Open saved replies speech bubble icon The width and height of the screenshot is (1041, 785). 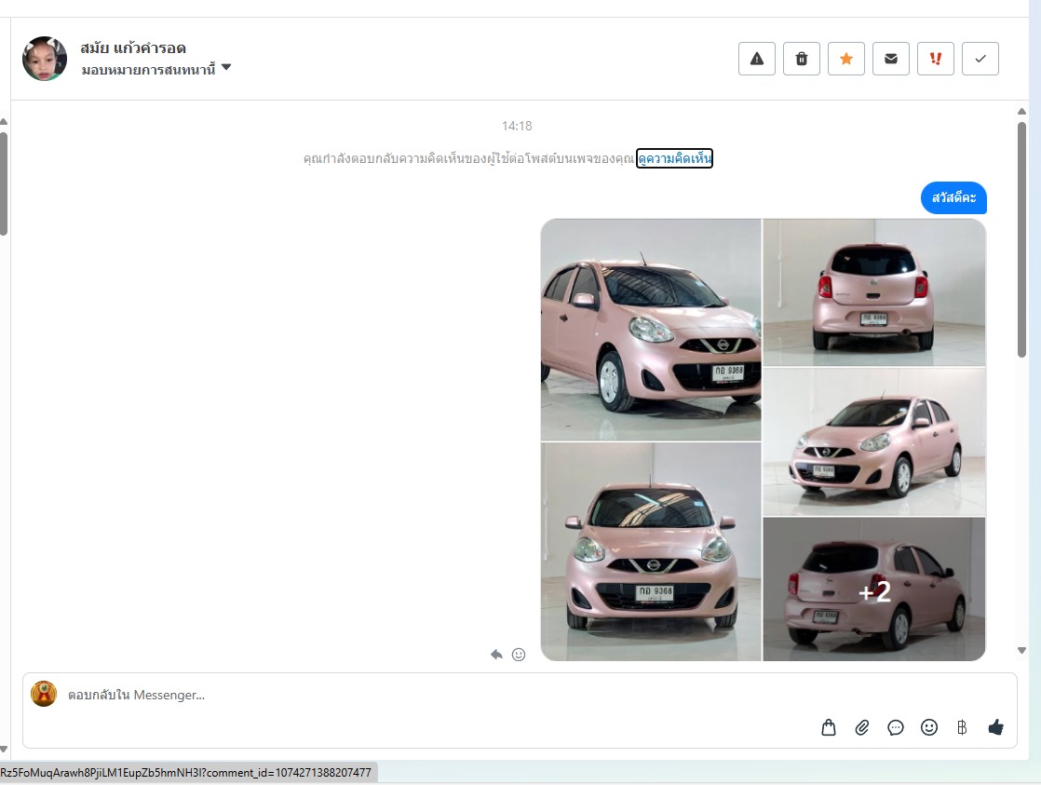(896, 727)
